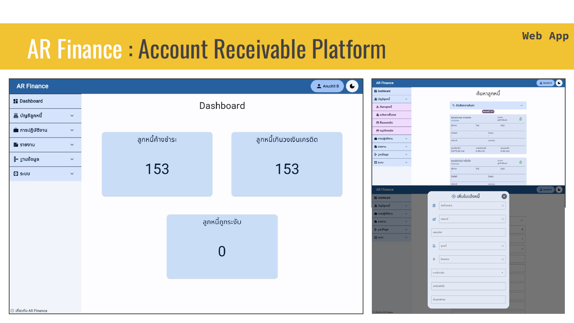The height and width of the screenshot is (323, 574).
Task: Clear the วันที่เอกสาร field in the invoice dialog
Action: tap(503, 206)
